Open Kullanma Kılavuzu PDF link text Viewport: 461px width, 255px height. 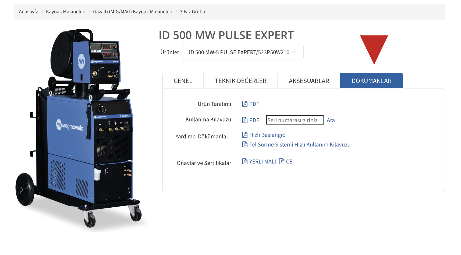pyautogui.click(x=254, y=120)
